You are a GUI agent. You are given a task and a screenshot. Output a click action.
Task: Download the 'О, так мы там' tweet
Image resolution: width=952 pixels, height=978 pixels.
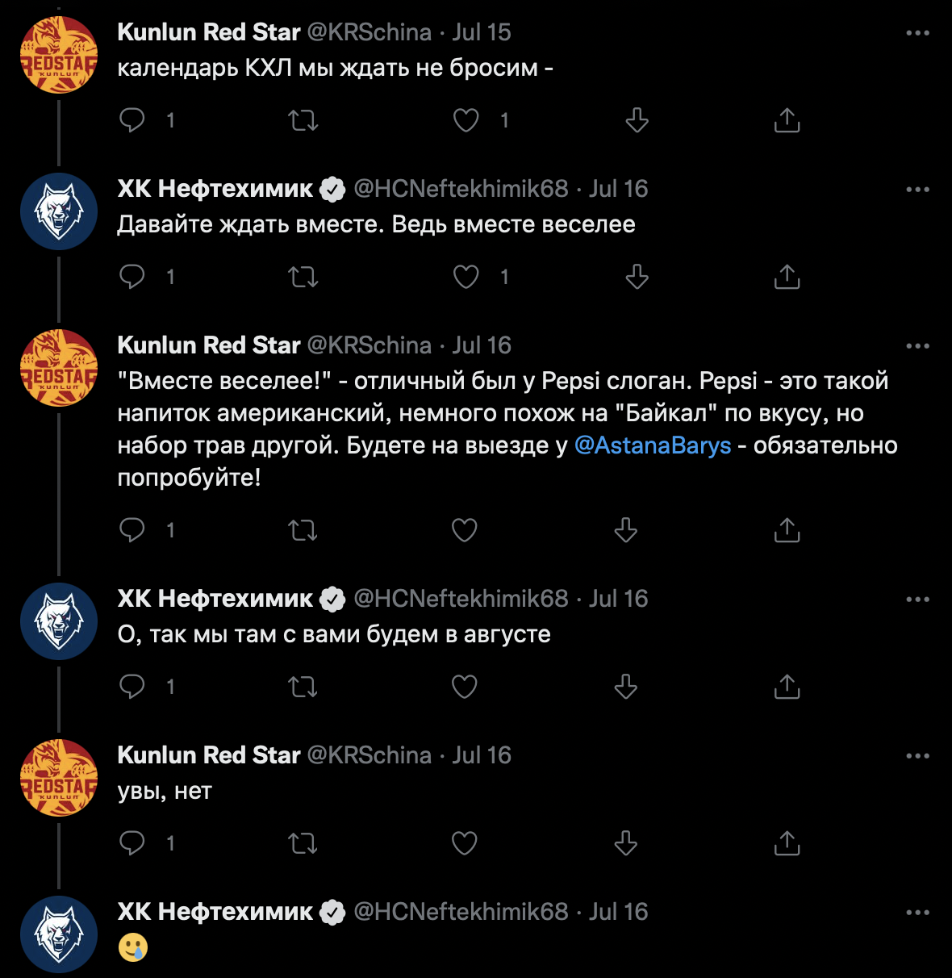pos(626,687)
